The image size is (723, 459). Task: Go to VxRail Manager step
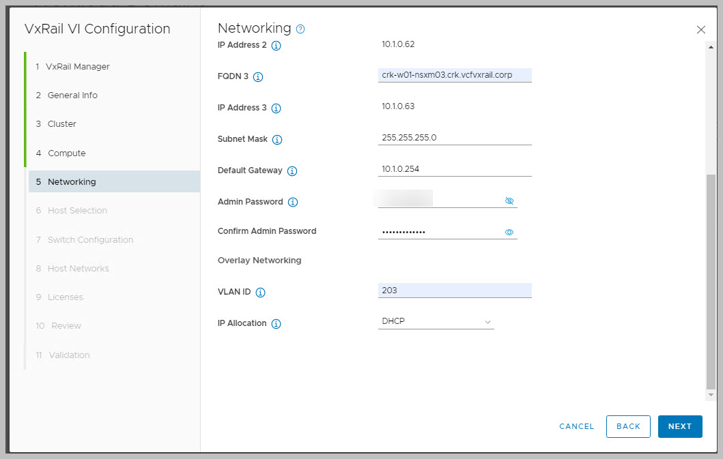pos(77,66)
